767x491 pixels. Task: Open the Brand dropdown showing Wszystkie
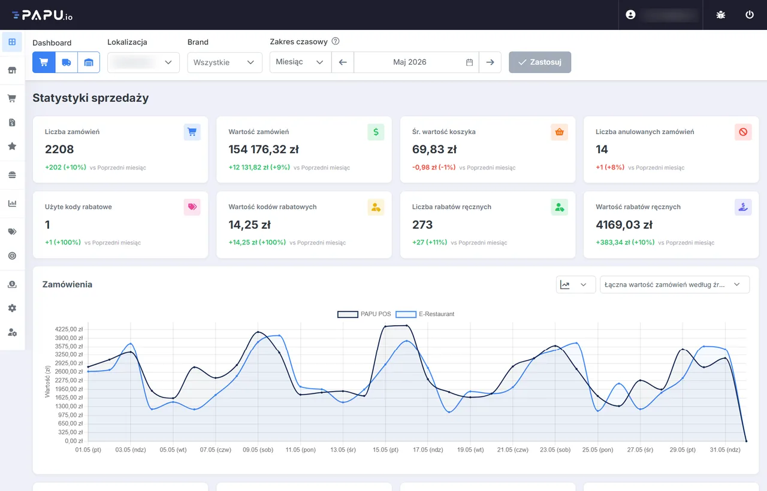[225, 62]
